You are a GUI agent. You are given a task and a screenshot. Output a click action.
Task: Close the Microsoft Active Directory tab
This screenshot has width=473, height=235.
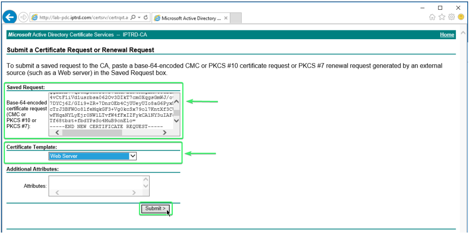click(x=226, y=18)
